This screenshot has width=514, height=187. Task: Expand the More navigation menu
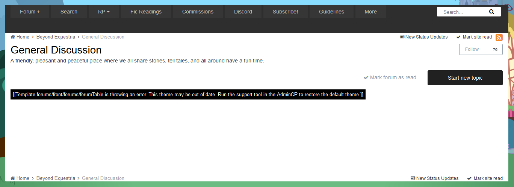[x=370, y=12]
